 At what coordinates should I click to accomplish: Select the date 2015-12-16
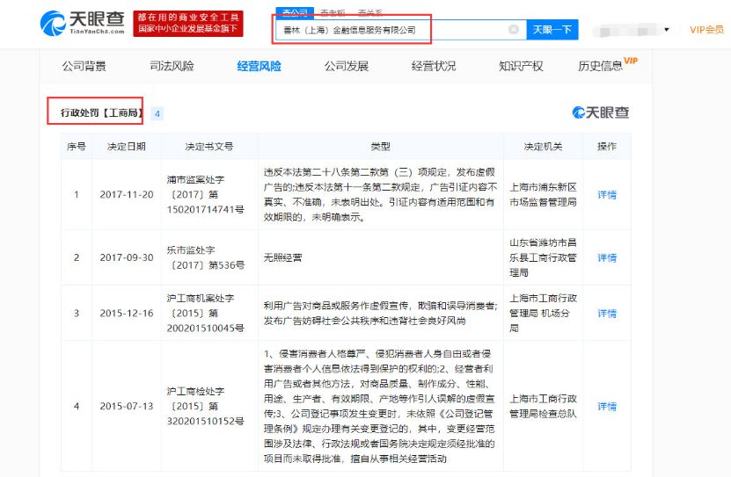[127, 314]
